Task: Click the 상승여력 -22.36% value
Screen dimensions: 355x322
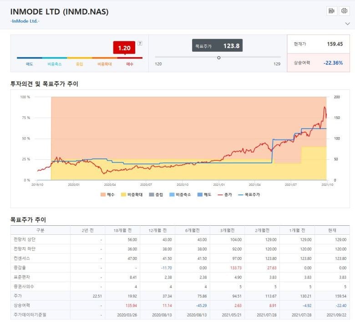Action: pos(333,63)
